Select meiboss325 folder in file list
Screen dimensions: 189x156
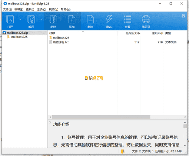[x=61, y=38]
